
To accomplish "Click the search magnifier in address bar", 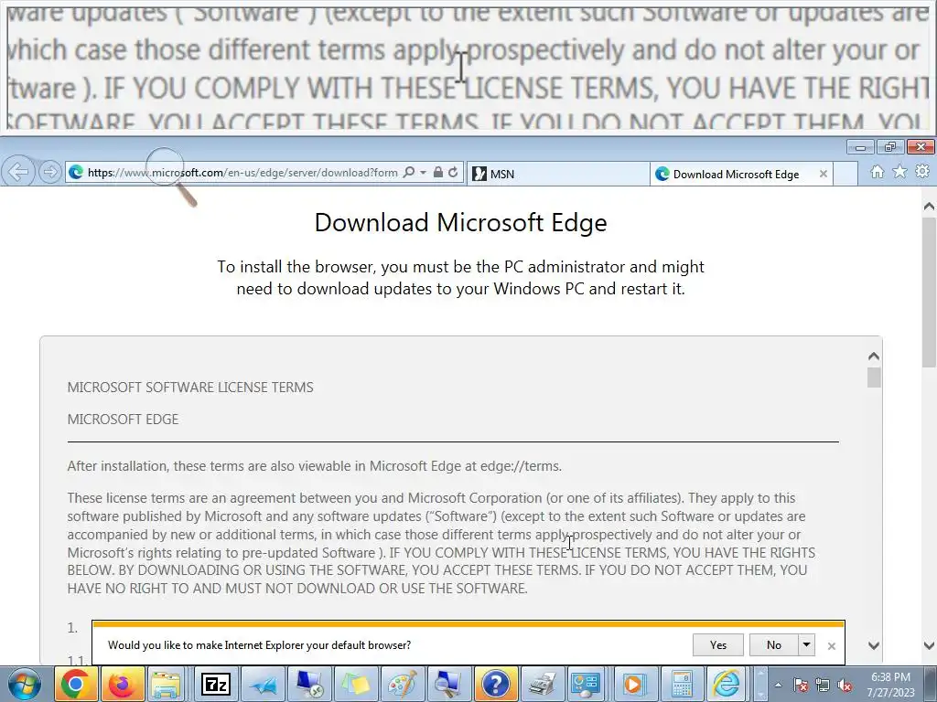I will (409, 173).
